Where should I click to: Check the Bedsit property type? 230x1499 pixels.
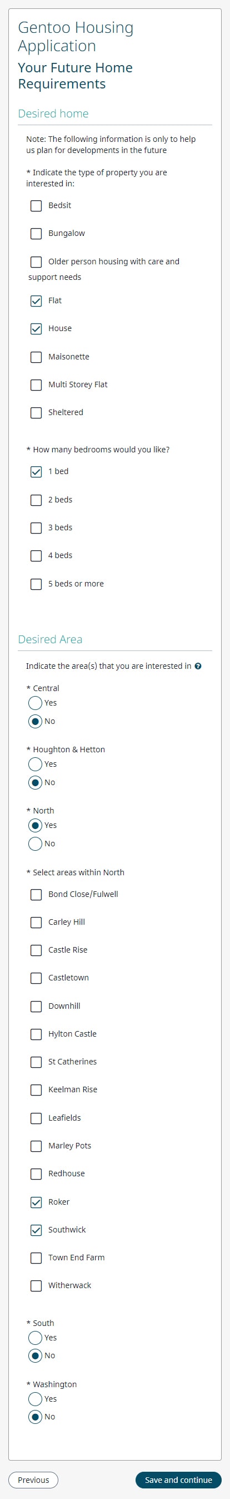coord(36,205)
